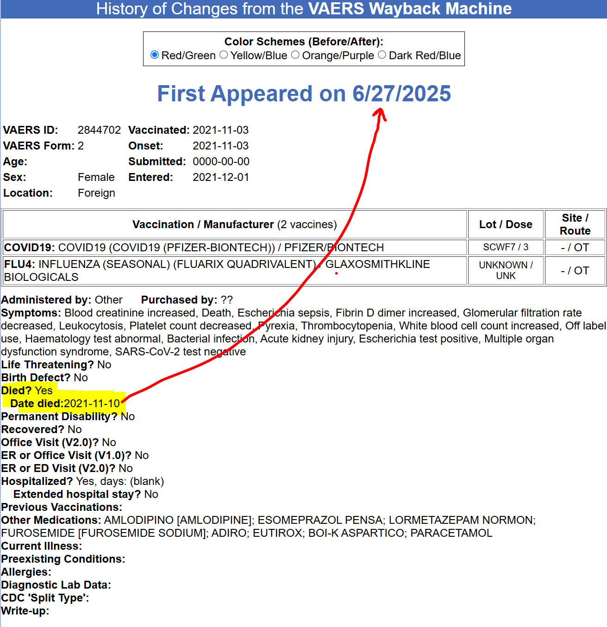Click 'Hospitalized? Yes, days: (blank)' line
Image resolution: width=607 pixels, height=627 pixels.
[82, 481]
